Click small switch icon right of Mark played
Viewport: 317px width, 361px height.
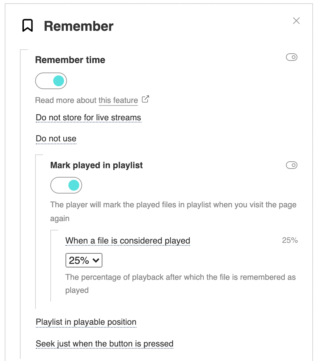tap(291, 165)
